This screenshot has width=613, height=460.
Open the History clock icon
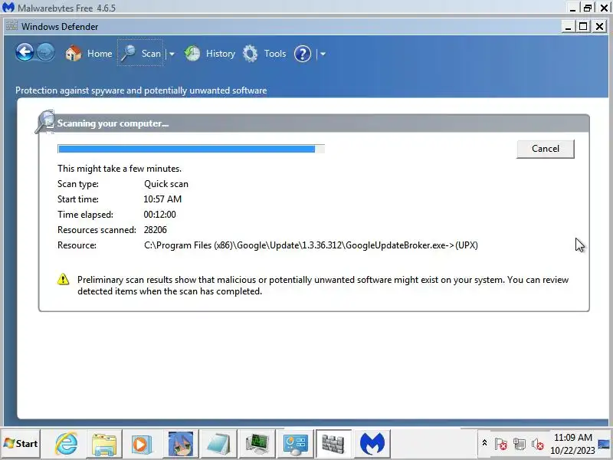click(x=192, y=54)
